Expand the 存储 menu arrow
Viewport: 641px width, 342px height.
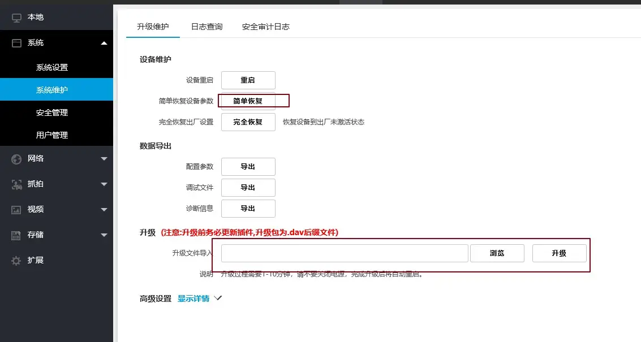point(104,235)
